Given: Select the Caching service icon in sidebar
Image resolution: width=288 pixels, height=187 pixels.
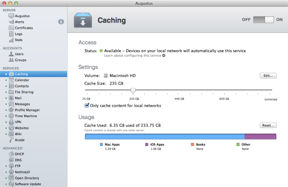Looking at the screenshot, I should coord(11,74).
